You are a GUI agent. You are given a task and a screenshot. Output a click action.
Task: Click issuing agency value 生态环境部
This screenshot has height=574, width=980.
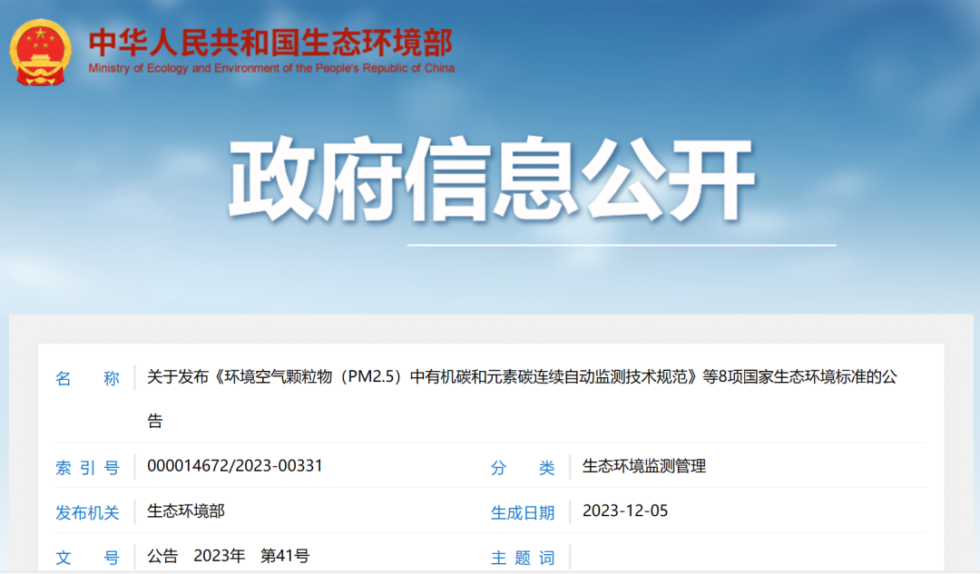pos(186,511)
